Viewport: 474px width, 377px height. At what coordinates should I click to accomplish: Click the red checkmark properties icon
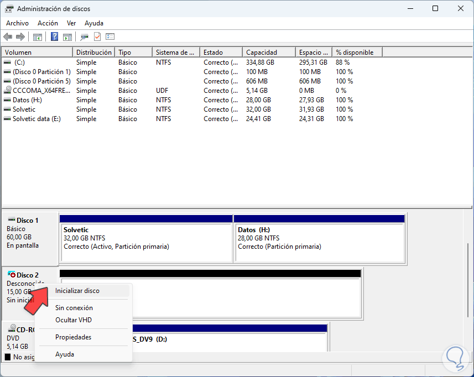tap(97, 37)
